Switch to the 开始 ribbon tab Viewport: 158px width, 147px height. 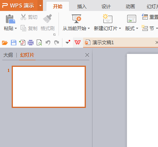click(58, 6)
